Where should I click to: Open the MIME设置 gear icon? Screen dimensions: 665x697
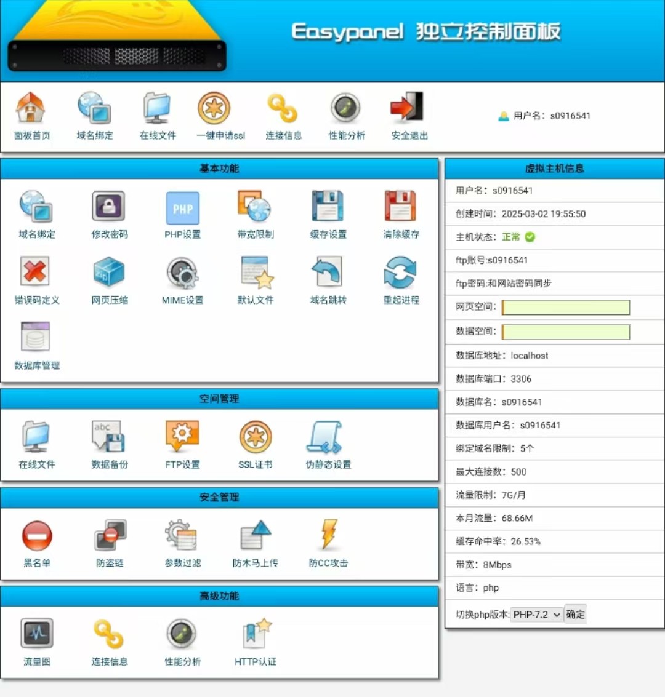tap(182, 281)
